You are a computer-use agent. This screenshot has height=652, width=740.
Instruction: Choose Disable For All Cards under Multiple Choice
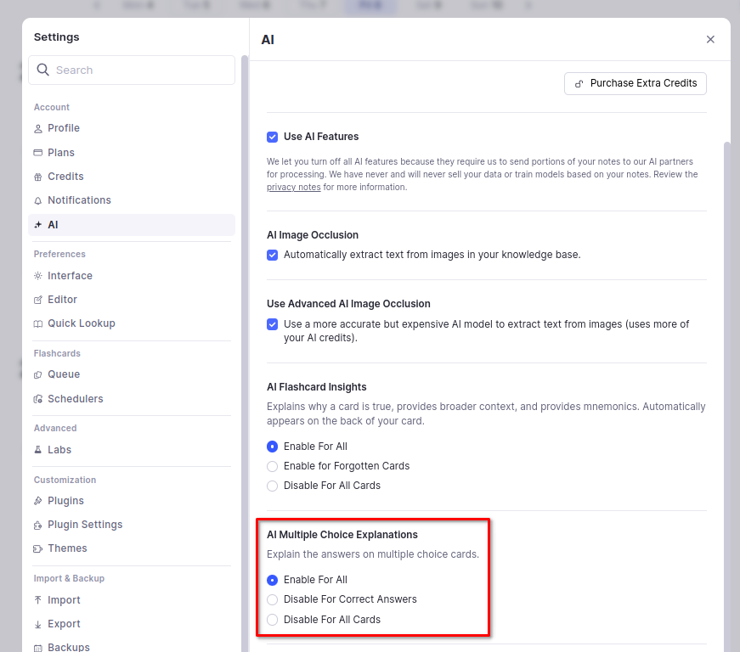pos(273,620)
